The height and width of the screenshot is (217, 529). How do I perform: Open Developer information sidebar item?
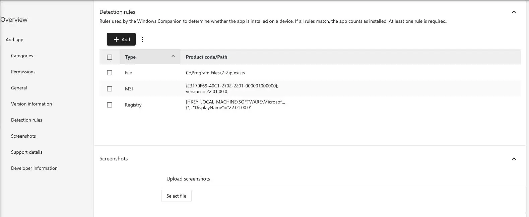[x=34, y=168]
